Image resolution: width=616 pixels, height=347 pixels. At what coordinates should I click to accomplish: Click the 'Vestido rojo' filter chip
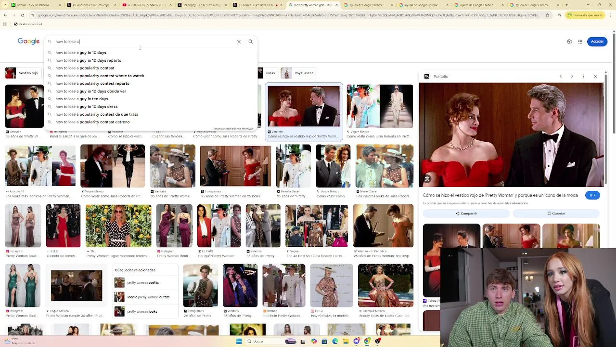(x=22, y=73)
